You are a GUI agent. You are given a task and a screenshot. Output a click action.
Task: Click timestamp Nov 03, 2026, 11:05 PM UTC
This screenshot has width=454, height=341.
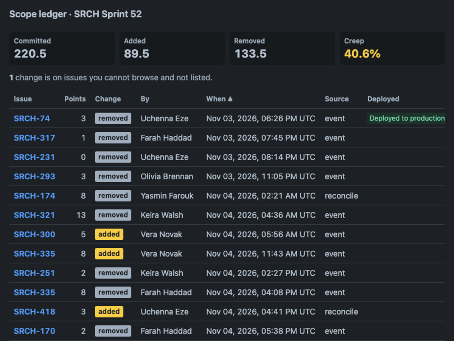point(261,176)
